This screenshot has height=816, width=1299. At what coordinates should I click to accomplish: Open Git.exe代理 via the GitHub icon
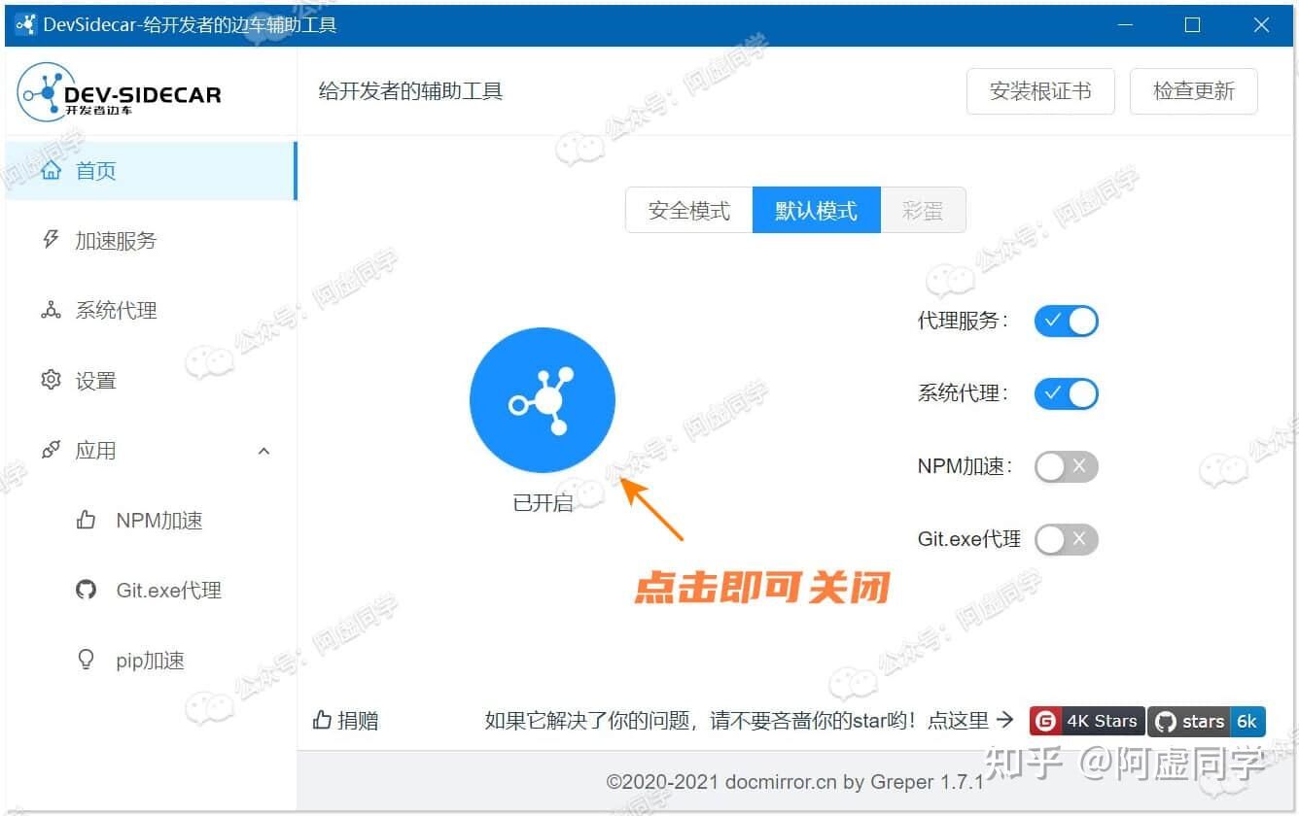point(87,590)
